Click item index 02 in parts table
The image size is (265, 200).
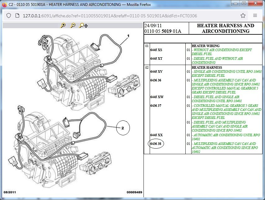[x=147, y=68]
